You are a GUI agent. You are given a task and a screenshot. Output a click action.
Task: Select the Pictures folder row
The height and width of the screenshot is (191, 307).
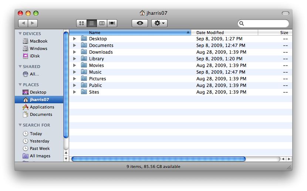pyautogui.click(x=97, y=79)
